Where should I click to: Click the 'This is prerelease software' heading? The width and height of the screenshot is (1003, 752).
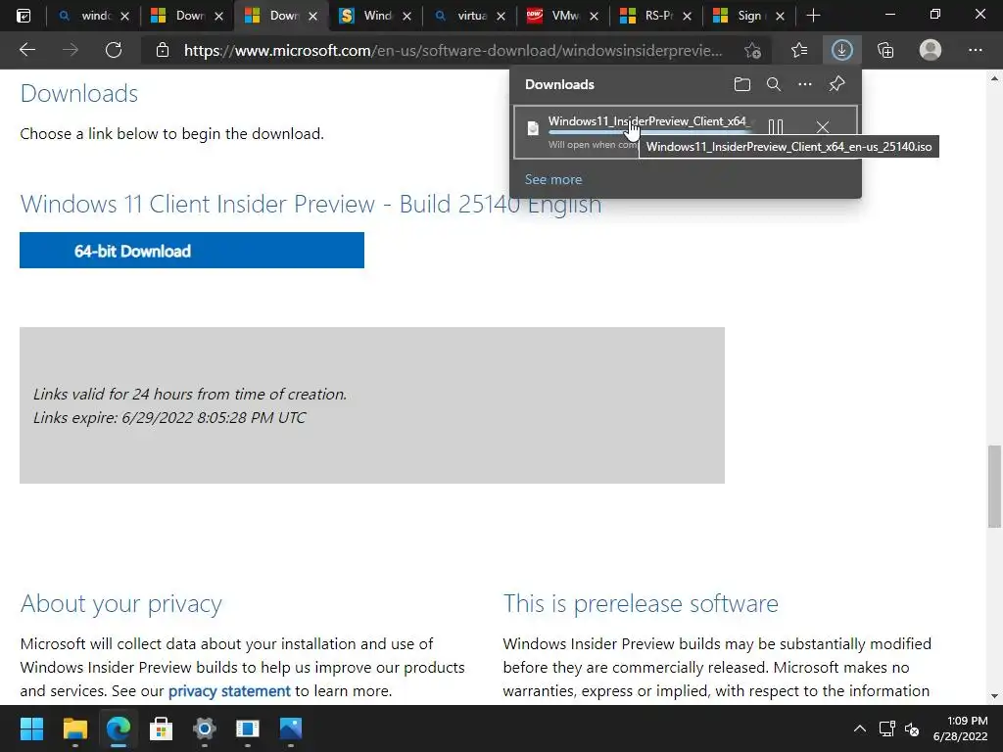[x=641, y=603]
